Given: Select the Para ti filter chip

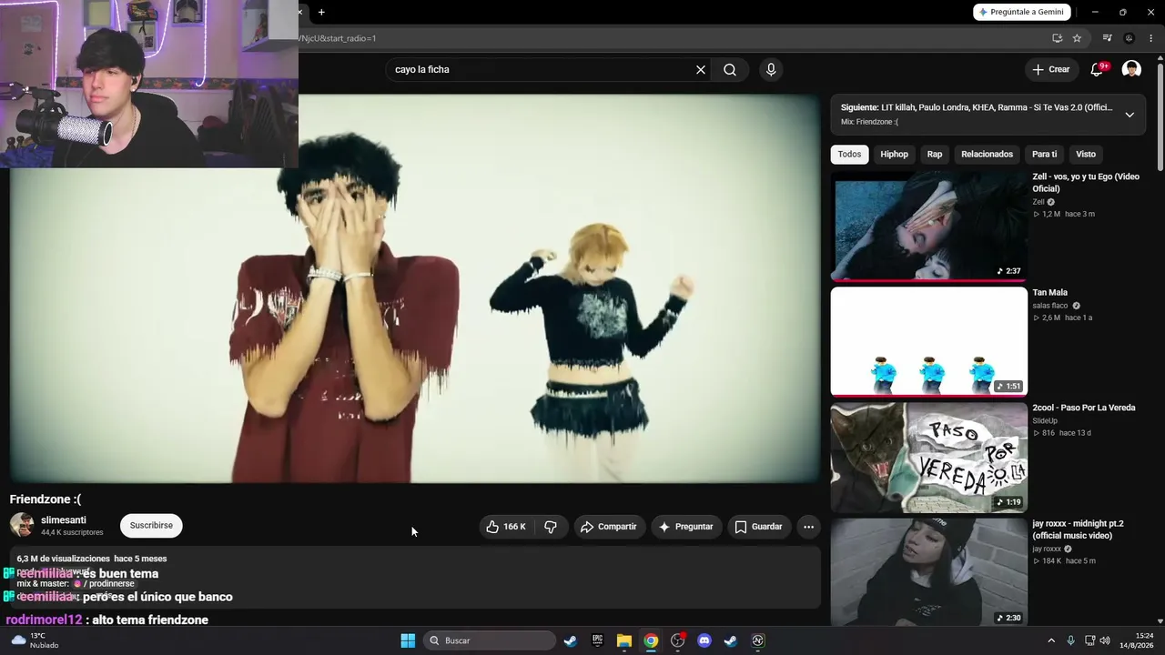Looking at the screenshot, I should tap(1045, 154).
